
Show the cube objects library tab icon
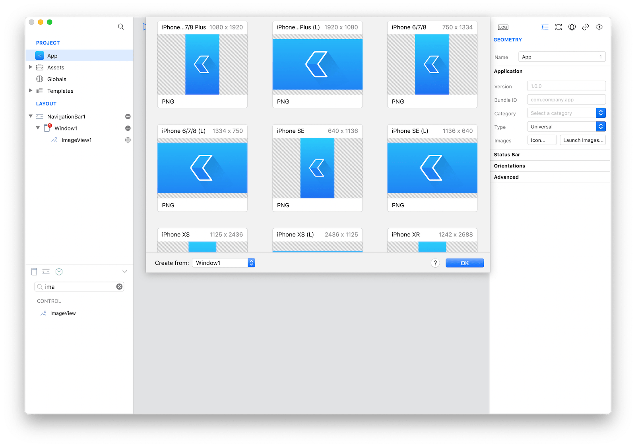coord(59,272)
